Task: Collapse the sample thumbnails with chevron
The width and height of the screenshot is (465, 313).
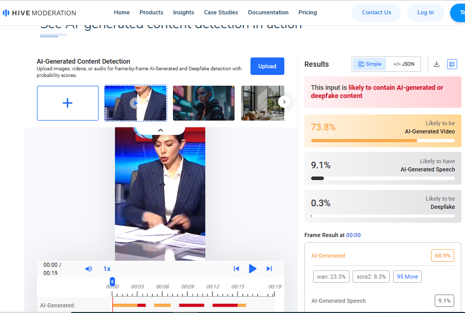Action: pyautogui.click(x=160, y=130)
